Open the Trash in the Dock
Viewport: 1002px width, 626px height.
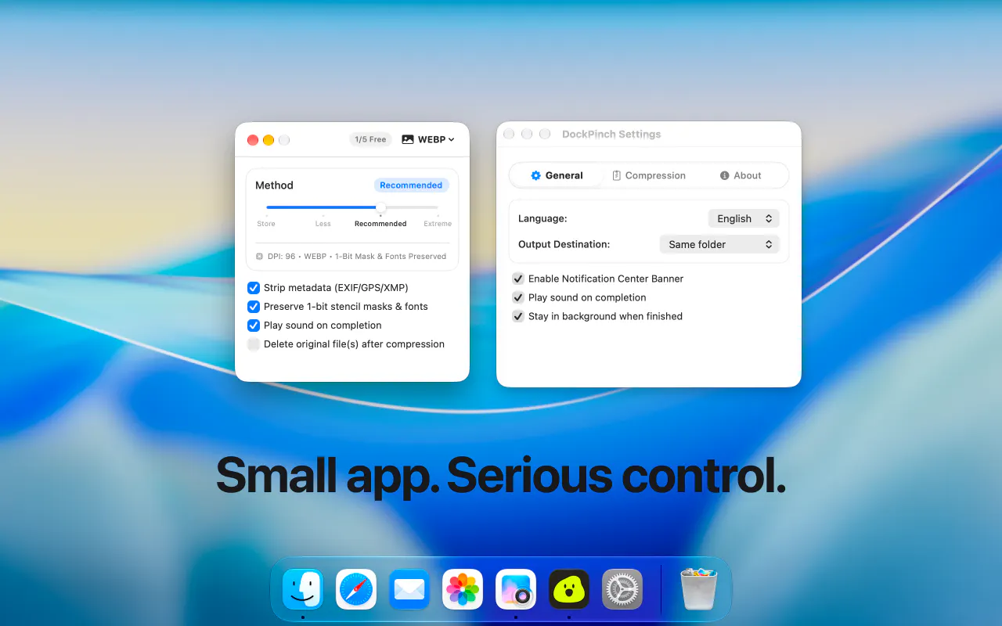coord(698,589)
